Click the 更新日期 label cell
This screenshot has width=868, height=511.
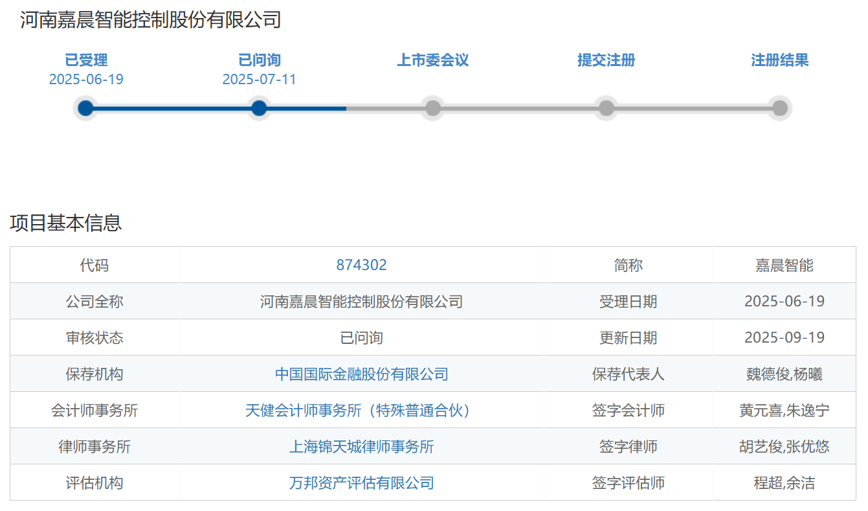(629, 337)
